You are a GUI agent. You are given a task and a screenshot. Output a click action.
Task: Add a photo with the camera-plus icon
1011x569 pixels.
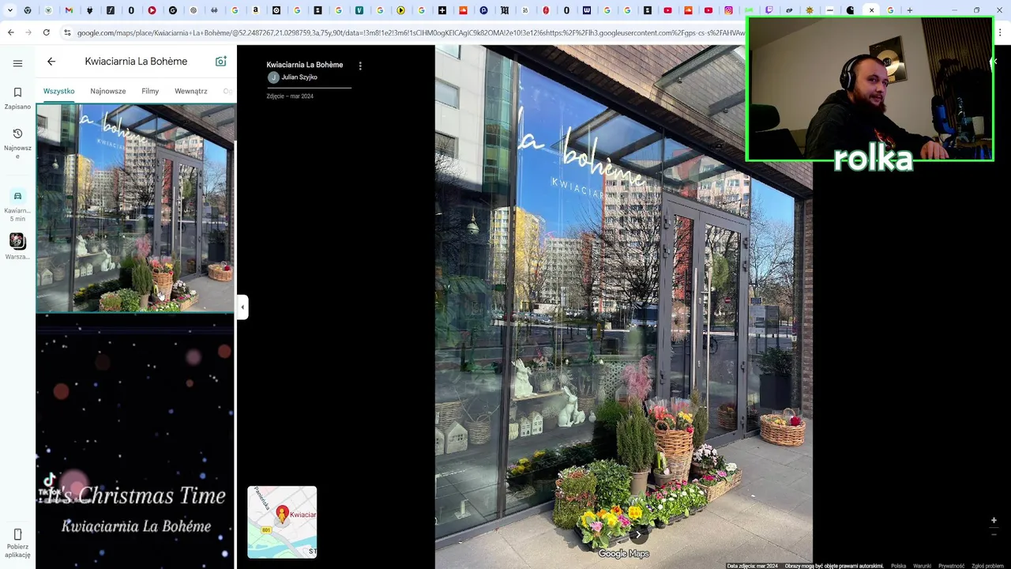tap(221, 62)
